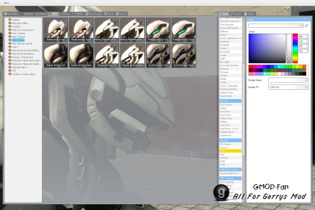
Task: Spawn the Blades Armour Evil NPC
Action: coord(56,30)
